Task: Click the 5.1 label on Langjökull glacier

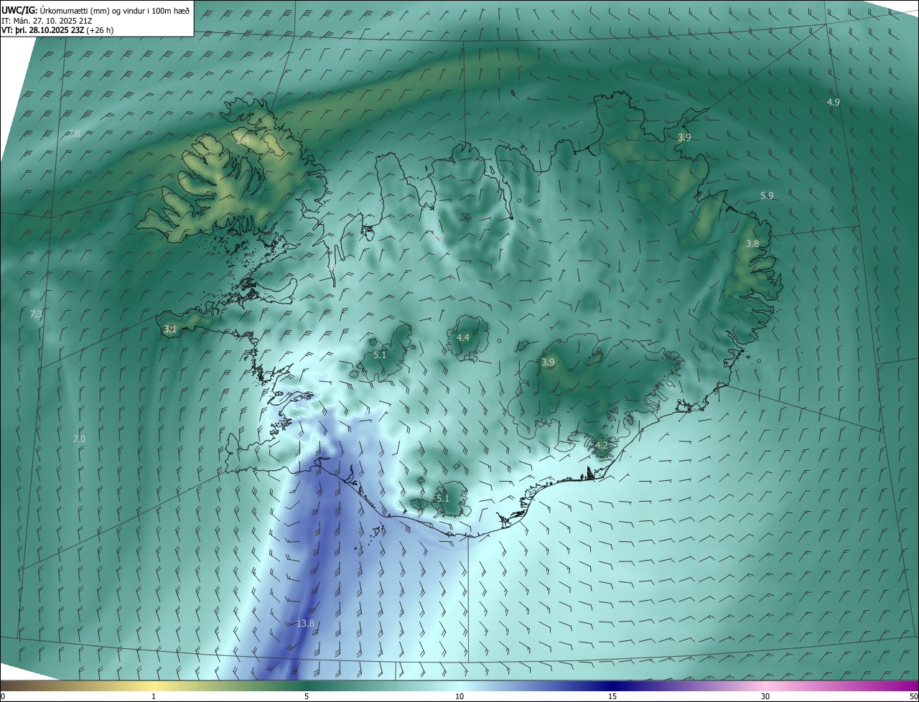Action: pos(380,355)
